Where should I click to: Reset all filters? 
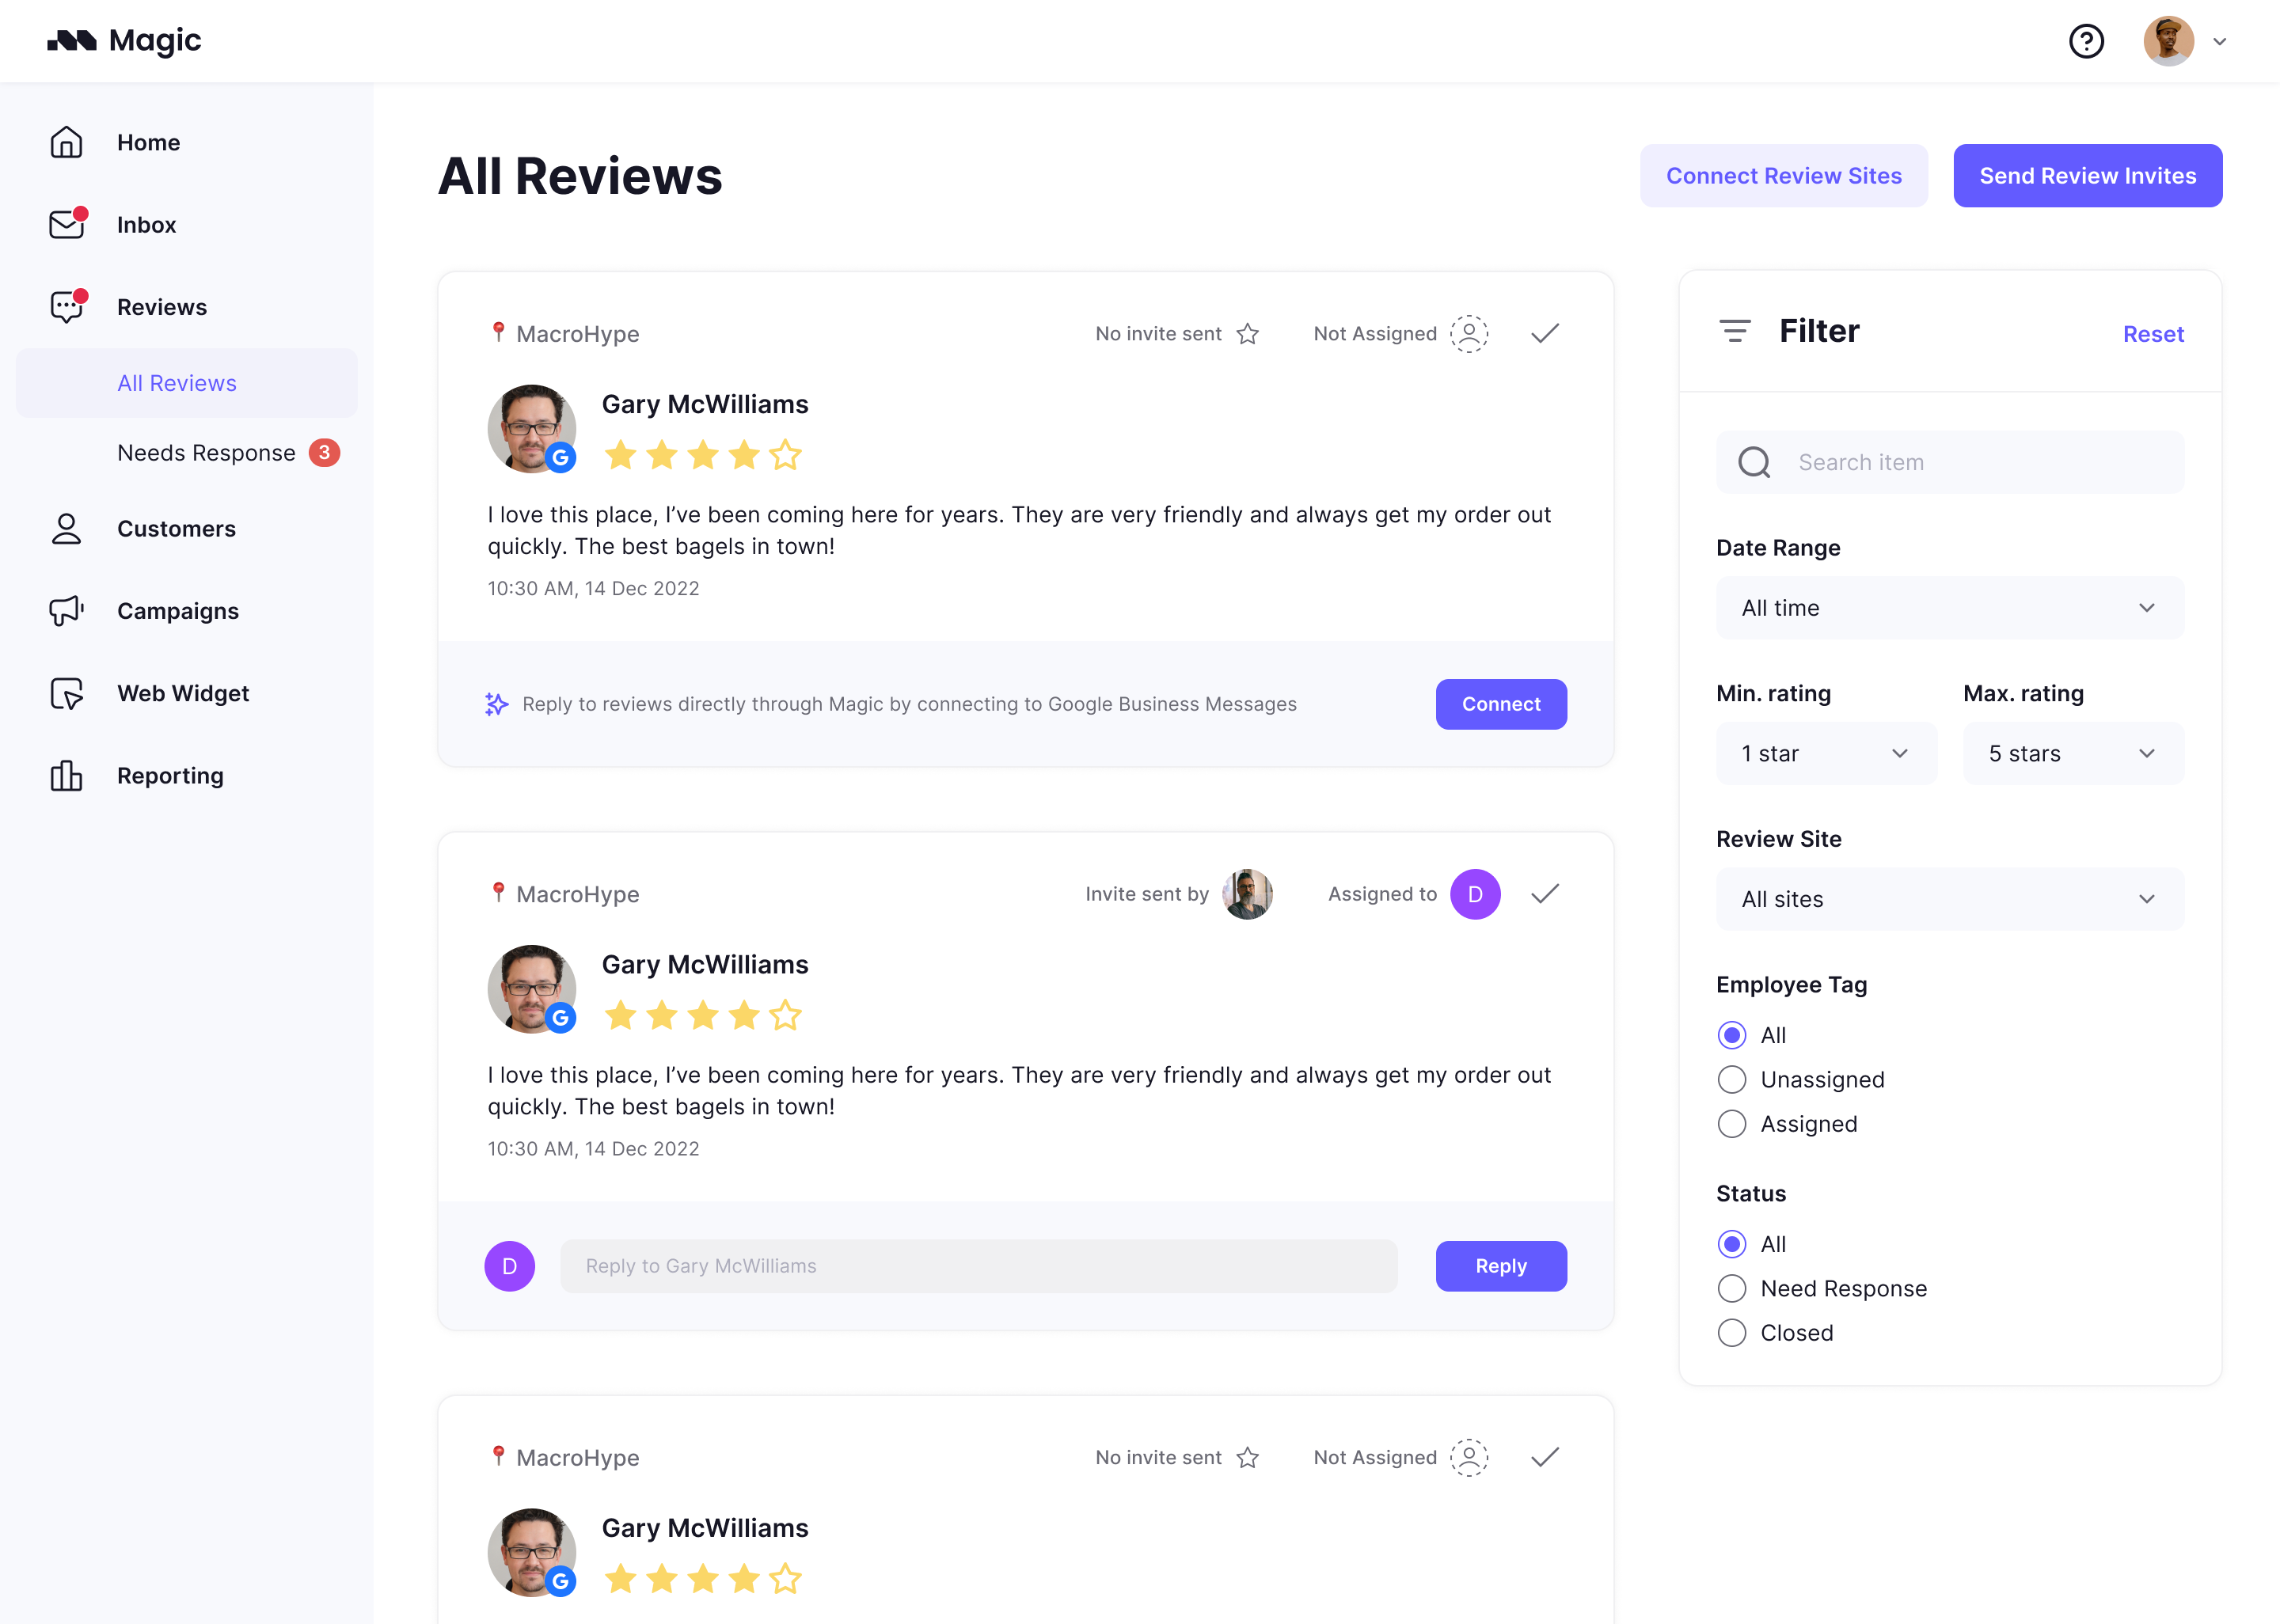tap(2153, 334)
